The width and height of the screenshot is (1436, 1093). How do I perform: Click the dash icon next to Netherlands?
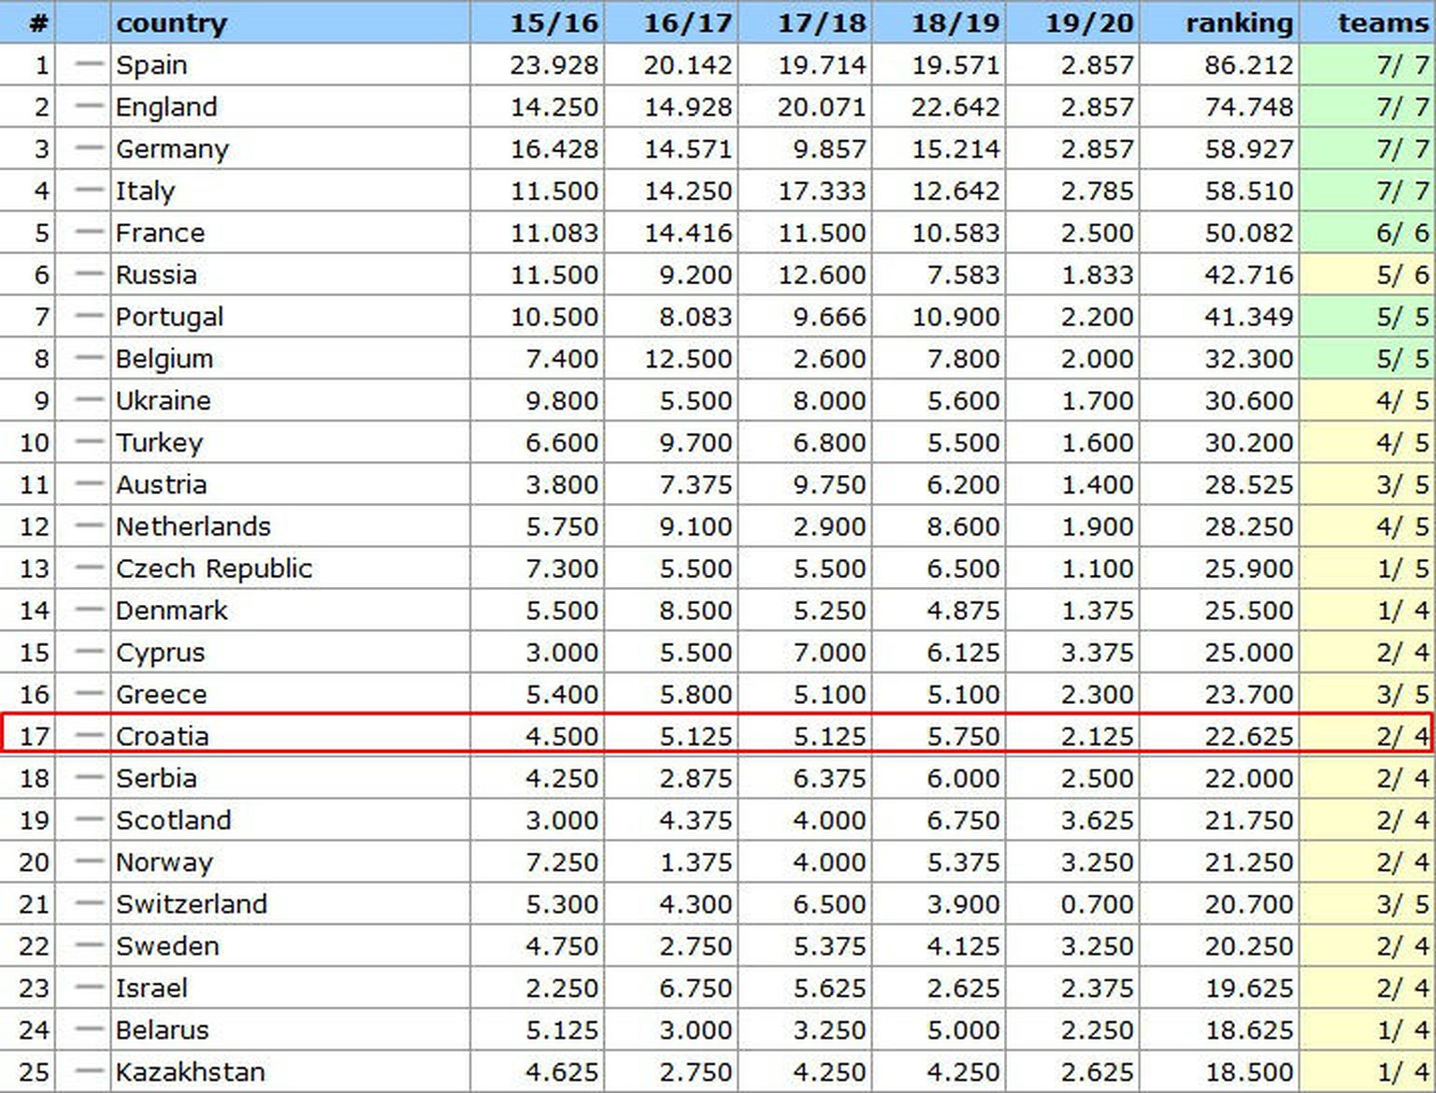pos(88,526)
